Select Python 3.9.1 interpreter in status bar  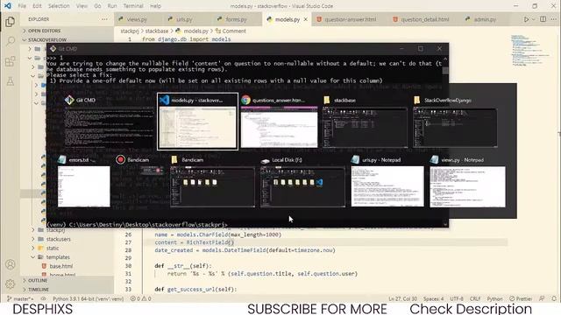tap(88, 298)
